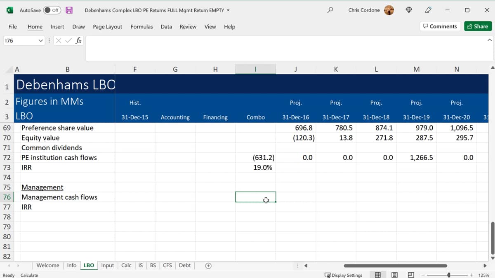This screenshot has height=278, width=495.
Task: Click the horizontal scrollbar left arrow
Action: 306,266
